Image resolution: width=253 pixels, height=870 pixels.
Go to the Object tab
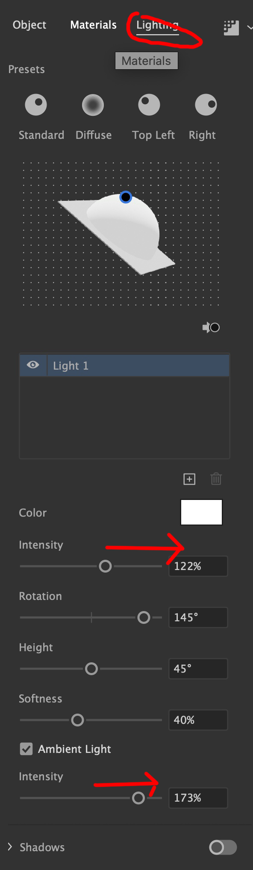coord(29,25)
